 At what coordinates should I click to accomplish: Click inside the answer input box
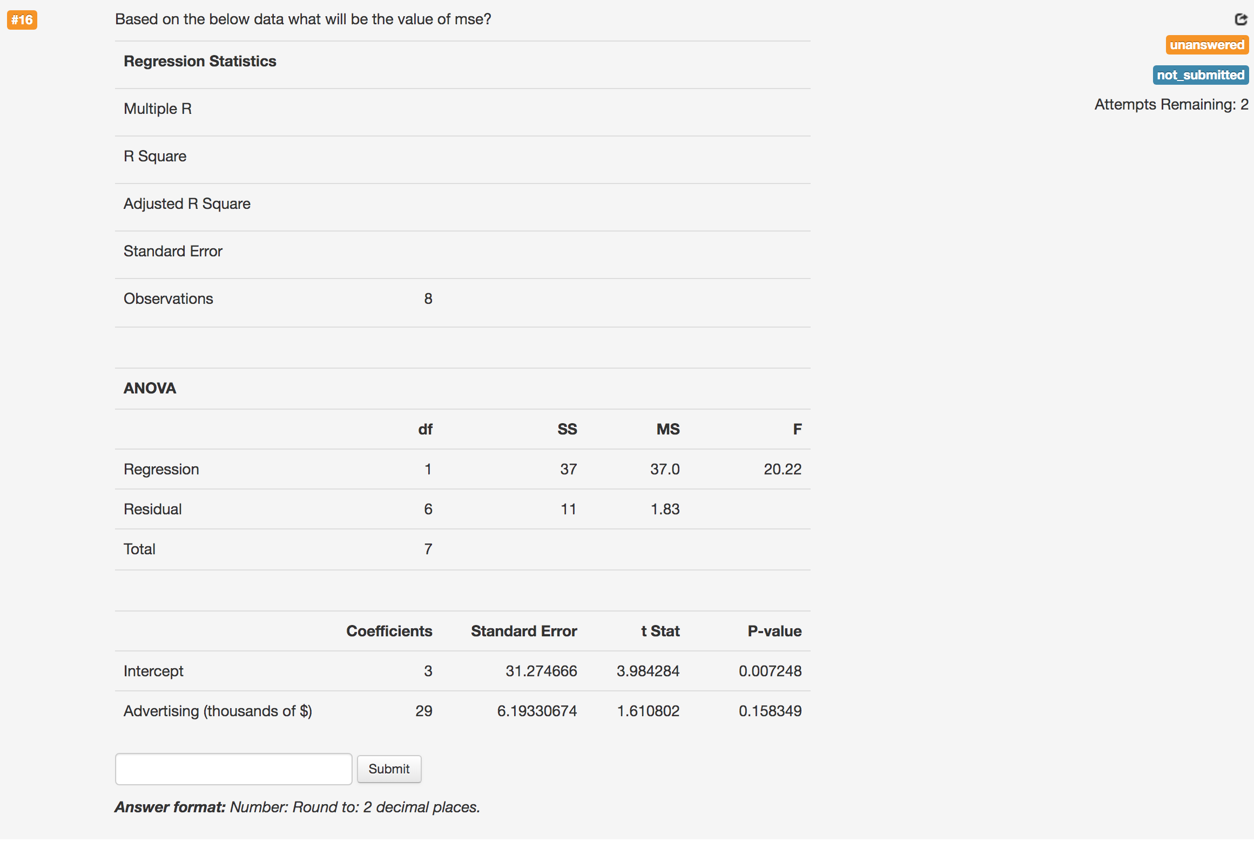(233, 769)
